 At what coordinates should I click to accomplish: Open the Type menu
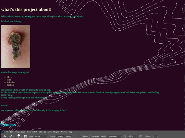pos(29,132)
